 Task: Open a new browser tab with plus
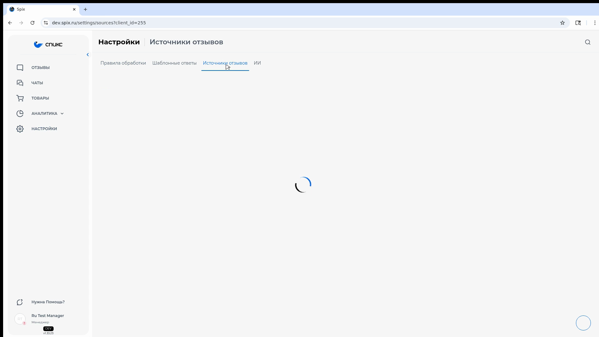point(85,9)
